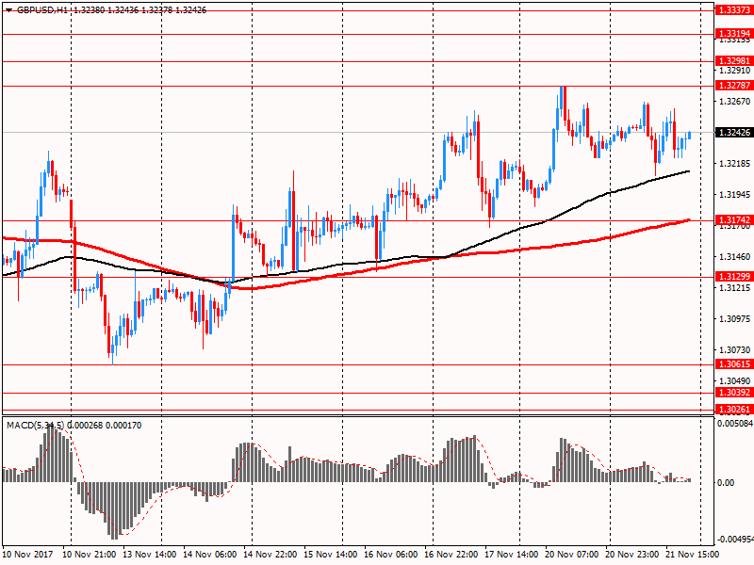Select the chart close price readout 1.32426 in title

point(191,10)
